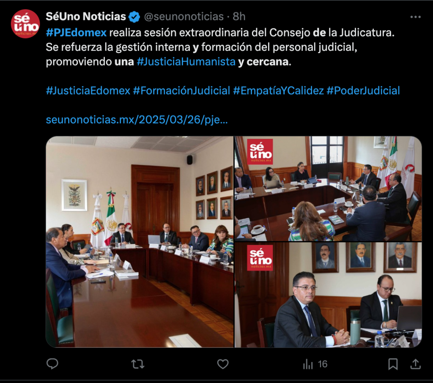Open the #JusticiaEdomex hashtag
Screen dimensions: 433x383
click(88, 90)
